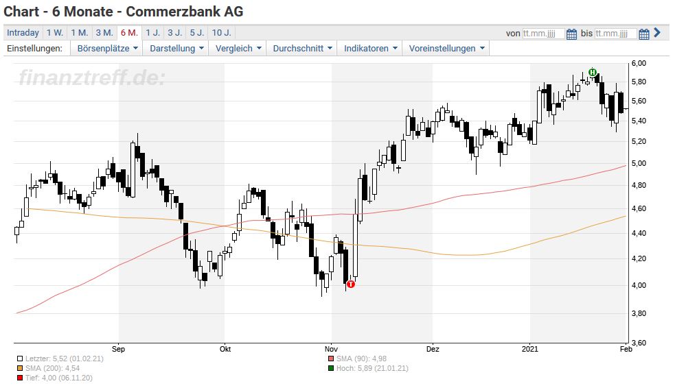Screen dimensions: 675x388
Task: Click the 'Einstellungen:' label
Action: click(34, 49)
